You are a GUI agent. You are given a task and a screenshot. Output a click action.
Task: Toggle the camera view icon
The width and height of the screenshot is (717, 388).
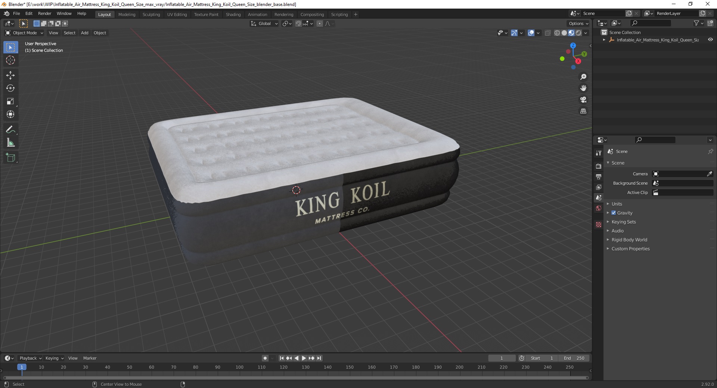coord(583,100)
